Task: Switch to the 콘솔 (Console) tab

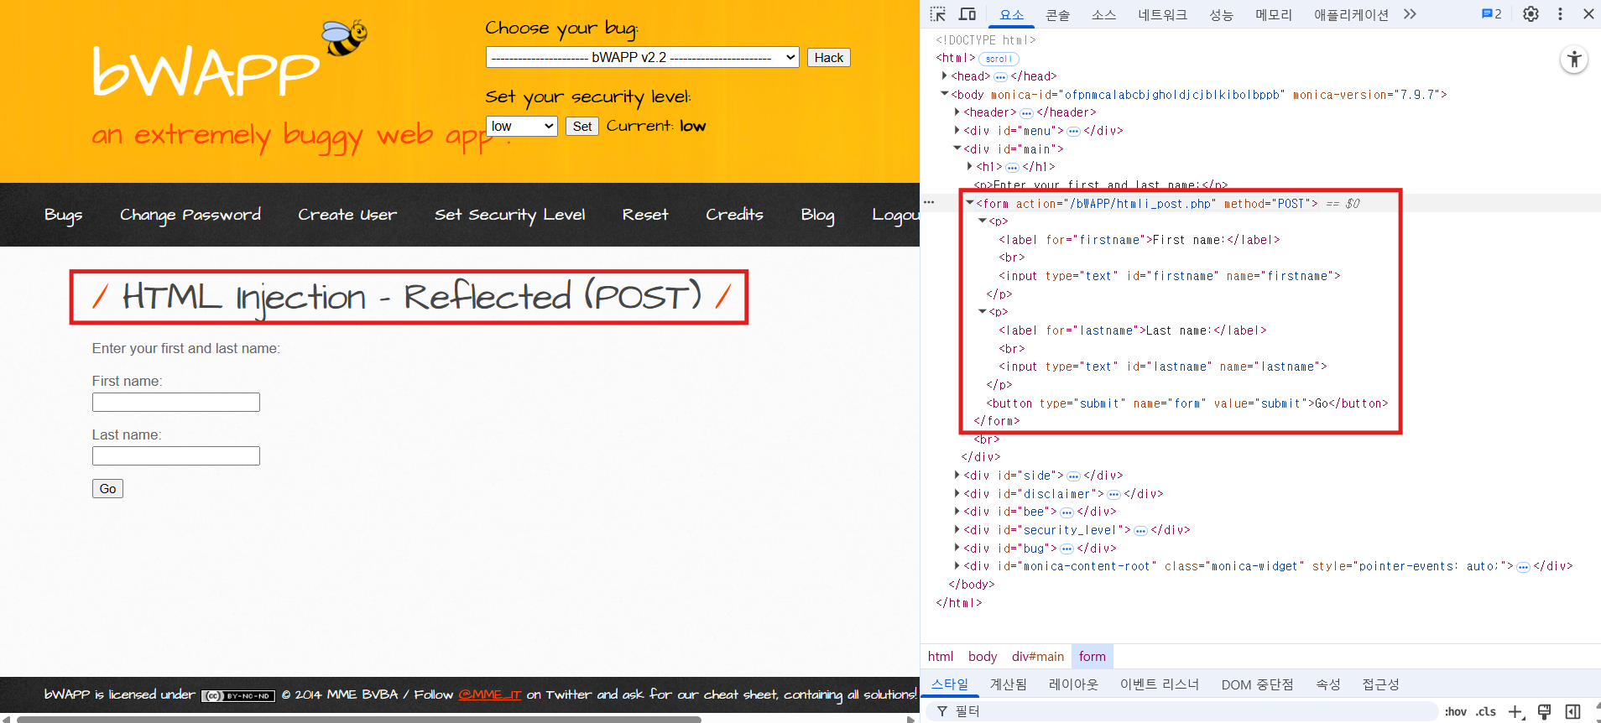Action: tap(1057, 14)
